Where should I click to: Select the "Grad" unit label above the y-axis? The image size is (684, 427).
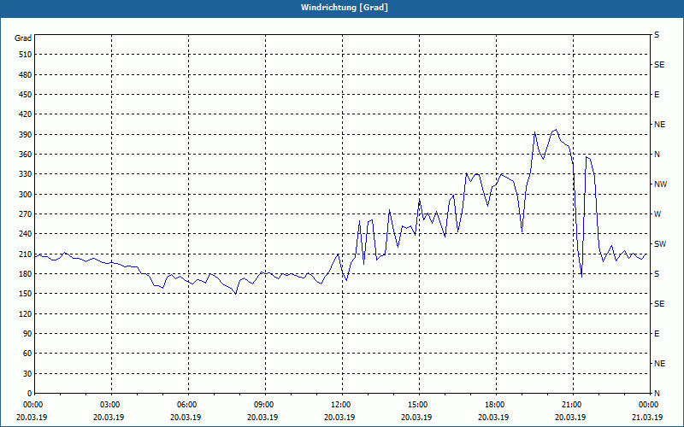click(x=23, y=38)
